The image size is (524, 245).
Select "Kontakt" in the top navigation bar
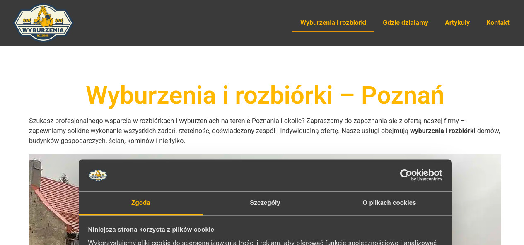[x=497, y=22]
